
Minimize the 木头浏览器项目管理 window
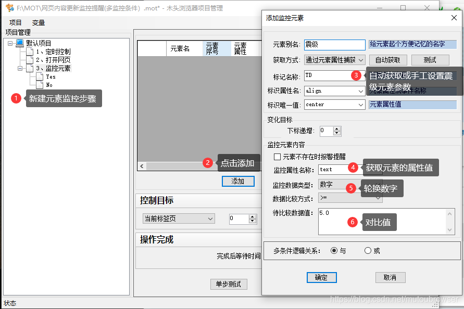tap(380, 8)
